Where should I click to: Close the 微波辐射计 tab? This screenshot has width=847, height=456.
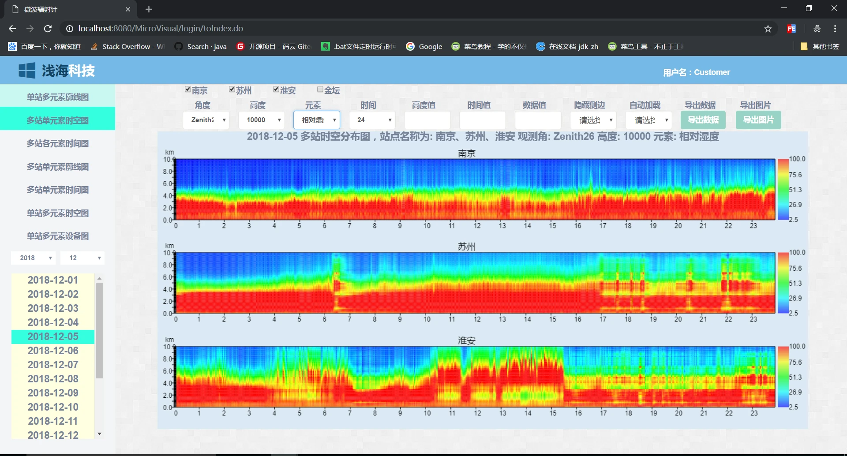(x=128, y=9)
